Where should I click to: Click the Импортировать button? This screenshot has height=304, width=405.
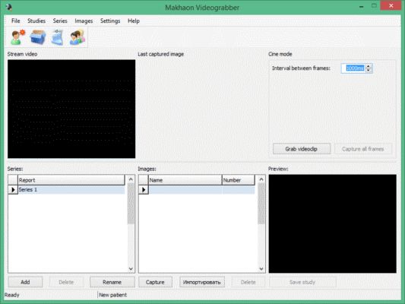(201, 282)
